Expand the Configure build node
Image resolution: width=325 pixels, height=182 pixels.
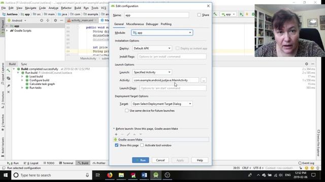pyautogui.click(x=22, y=80)
